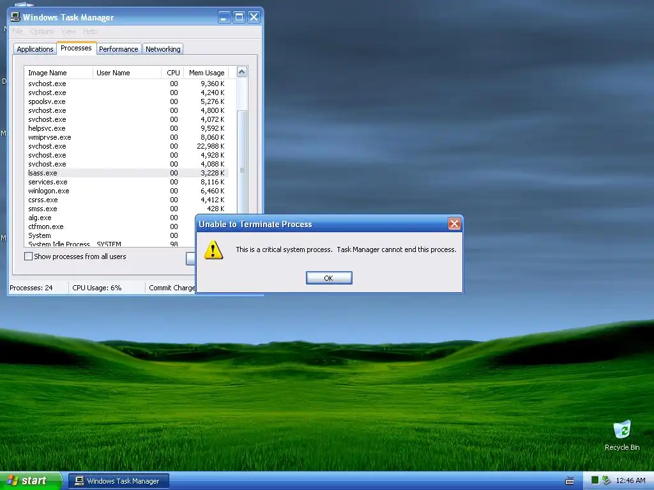Sort processes by CPU column

pos(172,73)
